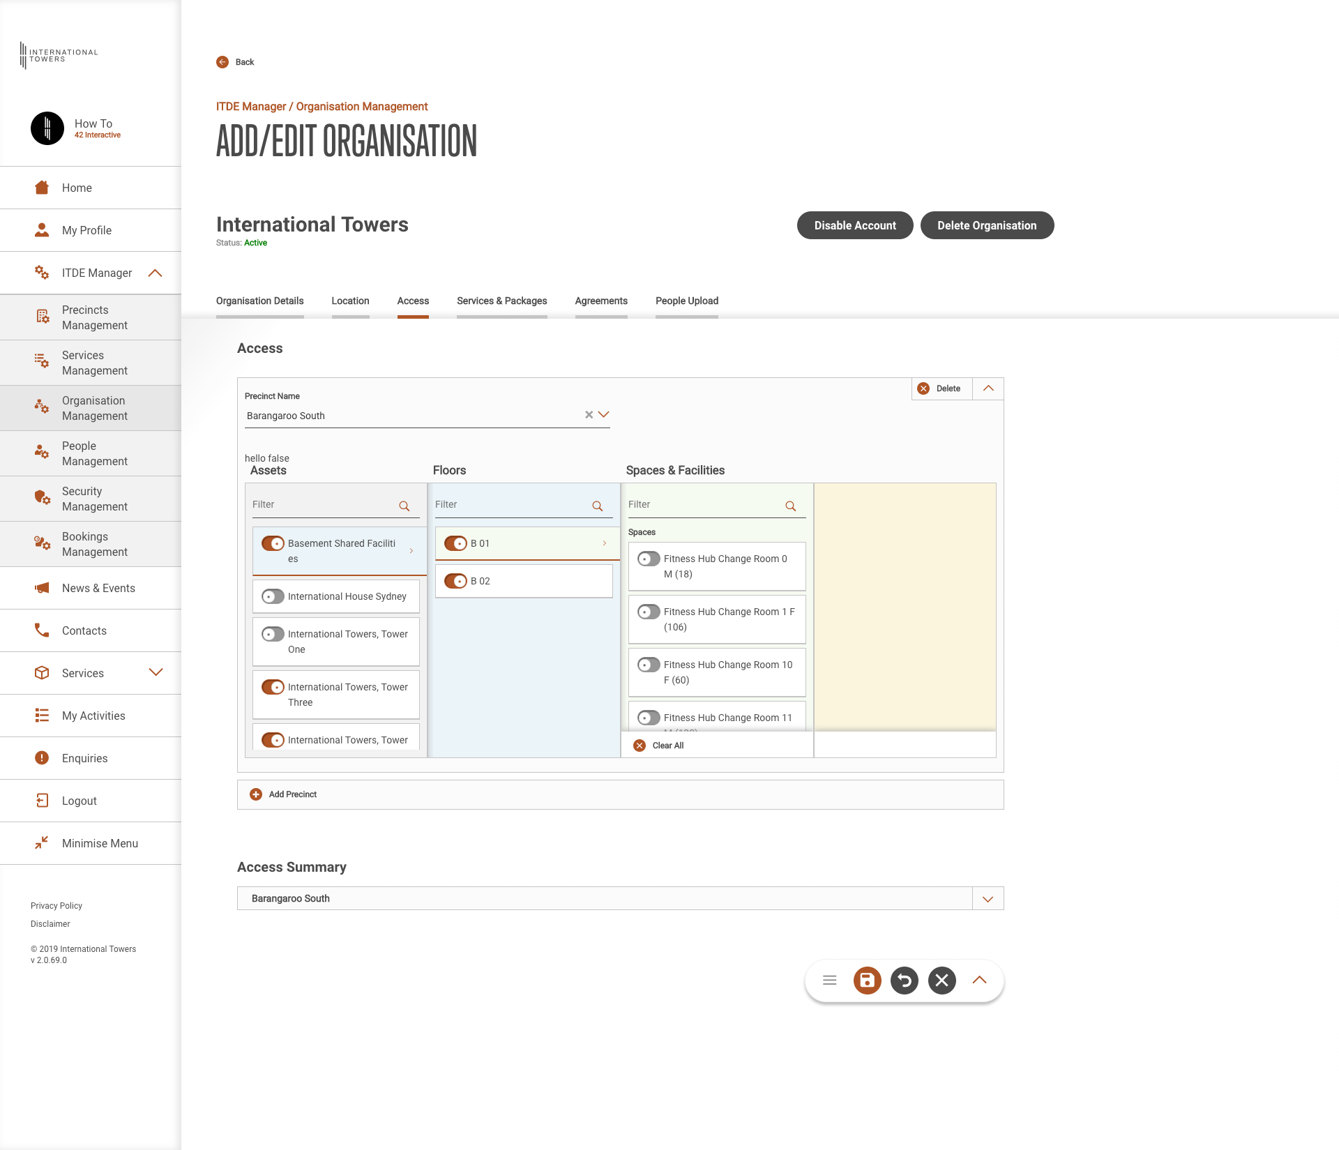The image size is (1339, 1150).
Task: Click the Security Management shield icon
Action: click(x=42, y=497)
